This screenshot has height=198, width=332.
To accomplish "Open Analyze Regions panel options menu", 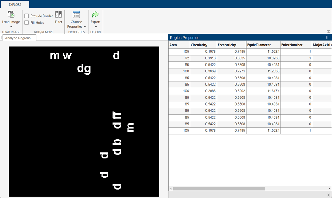I will tap(162, 38).
